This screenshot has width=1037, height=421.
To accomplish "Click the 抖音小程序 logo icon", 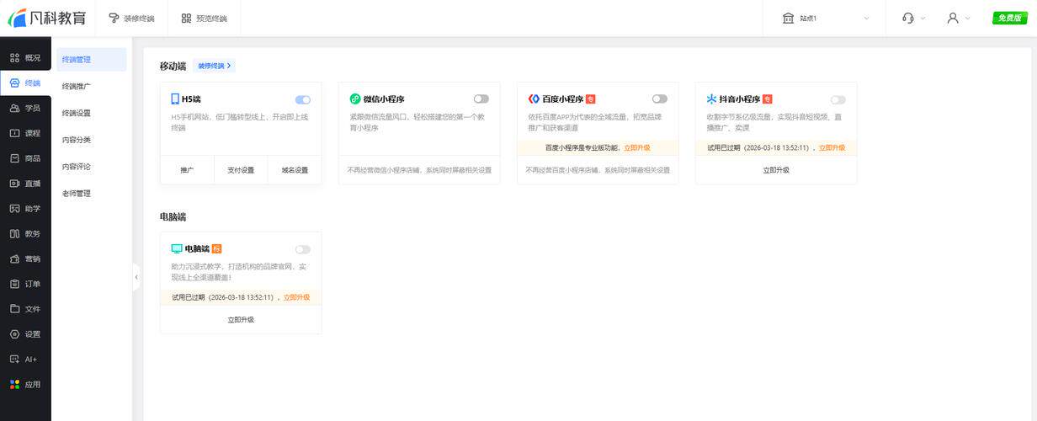I will coord(711,99).
